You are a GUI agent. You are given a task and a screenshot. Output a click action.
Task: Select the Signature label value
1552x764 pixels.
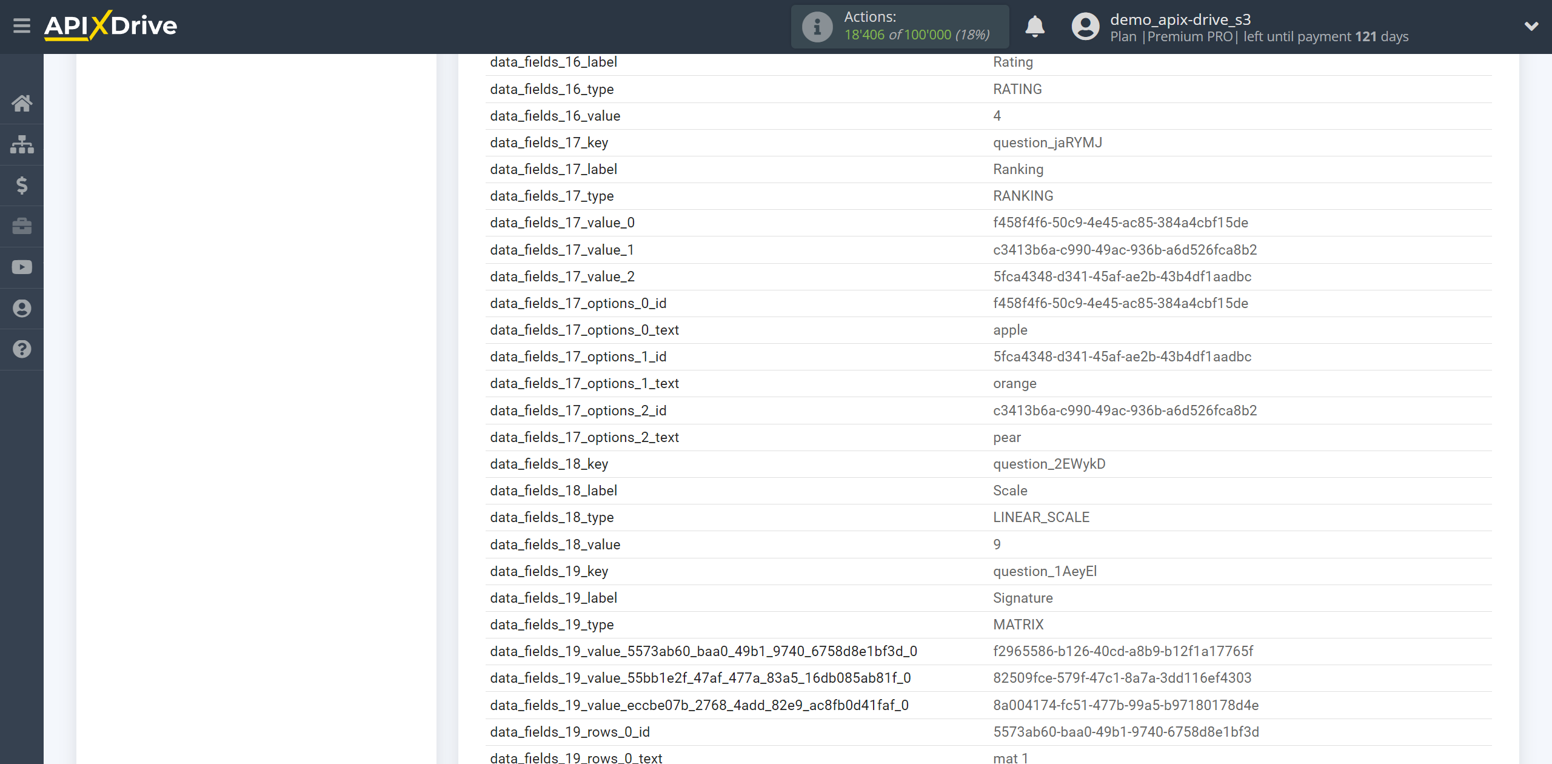point(1023,598)
